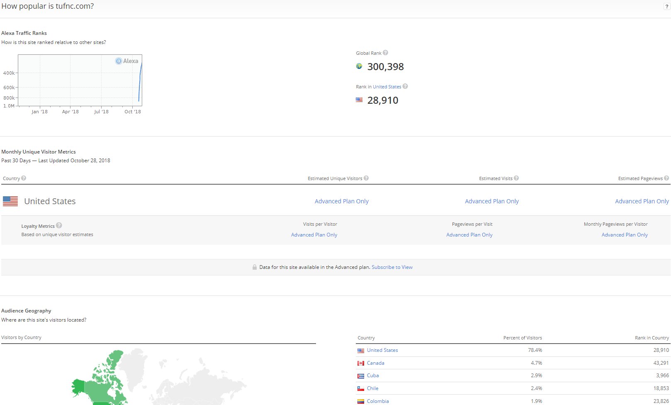Screen dimensions: 671x405
Task: Click the help icon beside Estimated Unique Visitors
Action: coord(366,178)
